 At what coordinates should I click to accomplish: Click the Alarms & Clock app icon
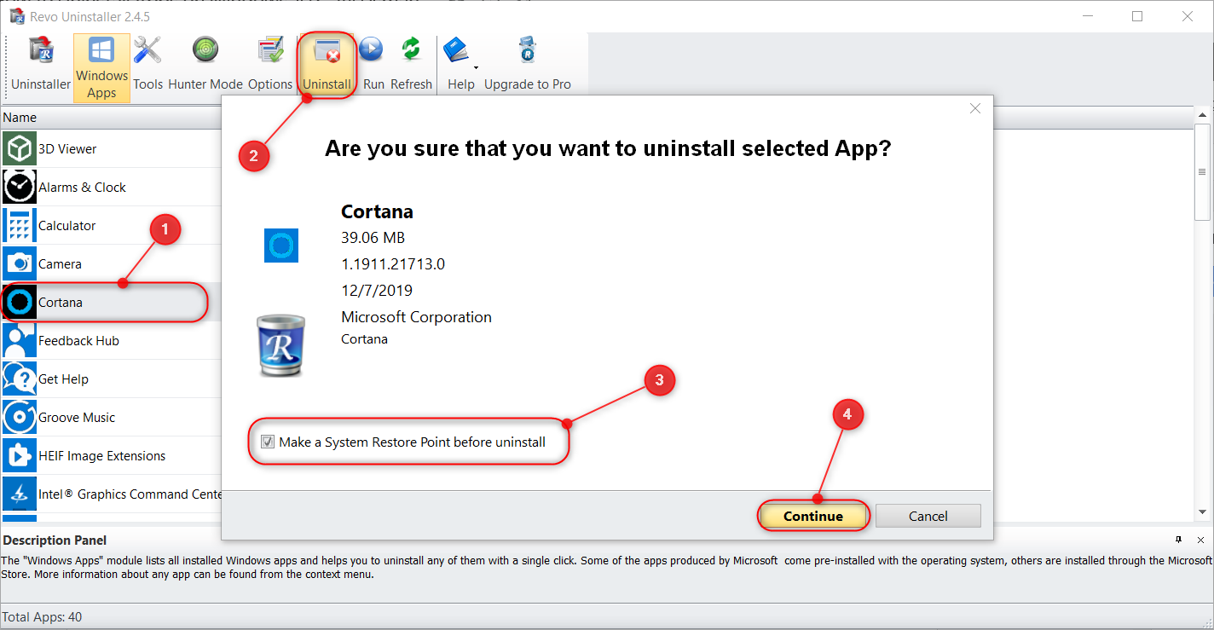coord(19,187)
